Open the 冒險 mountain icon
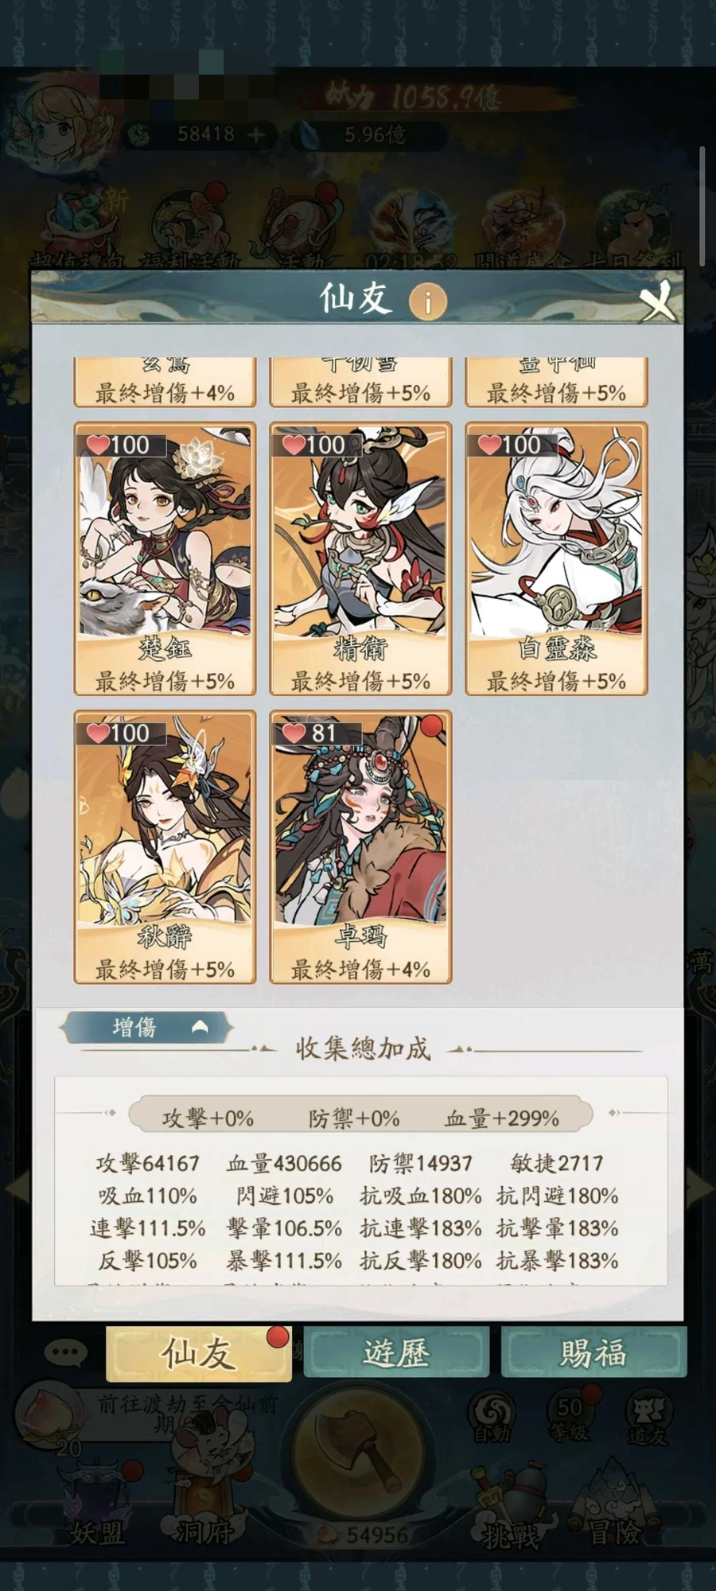This screenshot has height=1591, width=716. (x=616, y=1505)
